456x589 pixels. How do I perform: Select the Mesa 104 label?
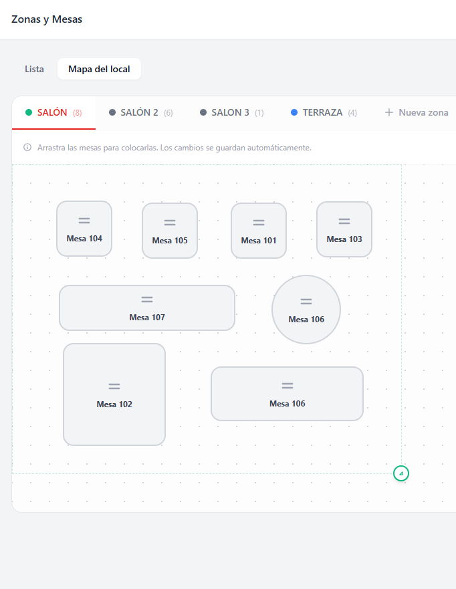[84, 239]
